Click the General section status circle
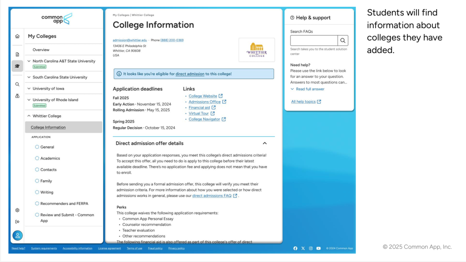The width and height of the screenshot is (466, 262). (x=37, y=147)
